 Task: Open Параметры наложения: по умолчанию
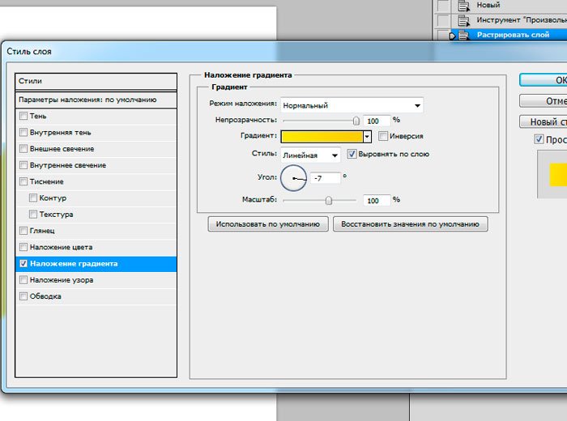(x=96, y=100)
